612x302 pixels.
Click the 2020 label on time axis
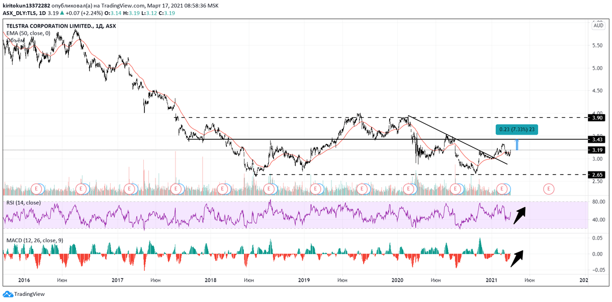[x=397, y=280]
